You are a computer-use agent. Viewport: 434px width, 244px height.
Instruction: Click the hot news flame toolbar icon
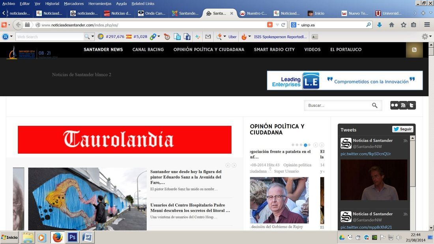pos(243,37)
